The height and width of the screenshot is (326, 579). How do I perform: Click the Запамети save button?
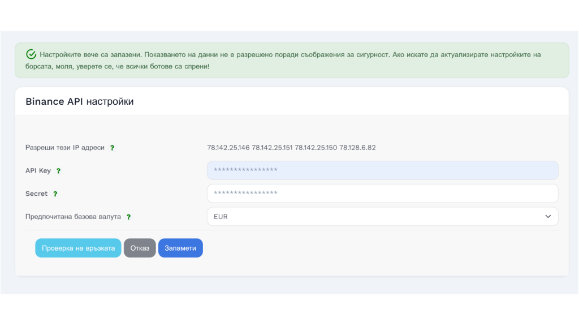[180, 248]
